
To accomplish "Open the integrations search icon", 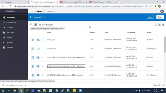I will (x=31, y=25).
